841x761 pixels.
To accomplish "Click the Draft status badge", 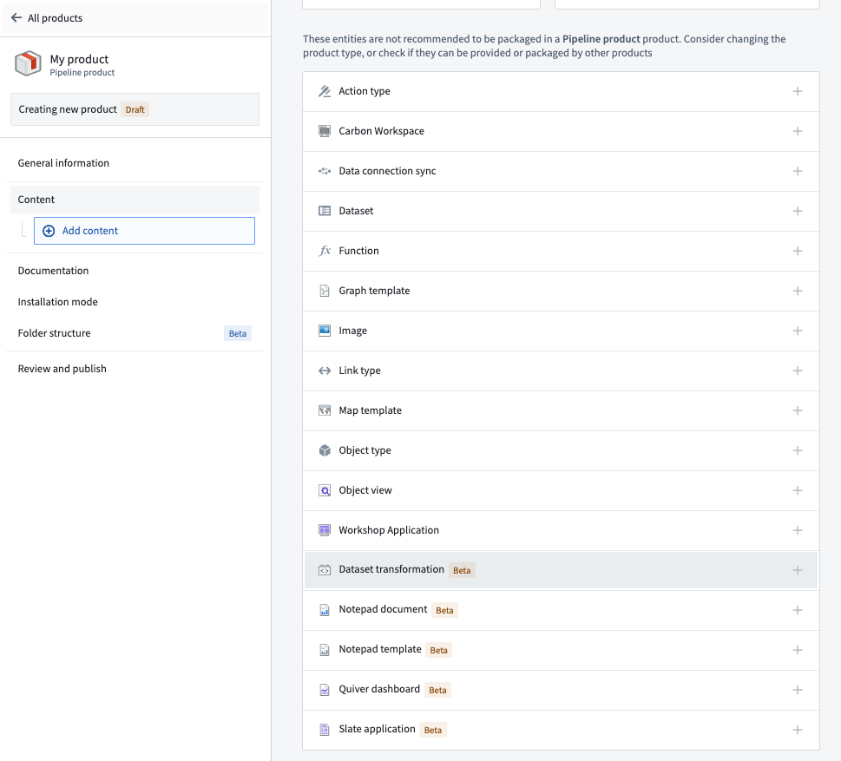I will click(x=135, y=109).
